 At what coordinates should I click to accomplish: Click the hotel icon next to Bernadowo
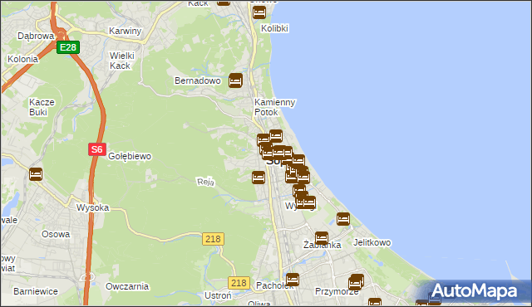[235, 80]
